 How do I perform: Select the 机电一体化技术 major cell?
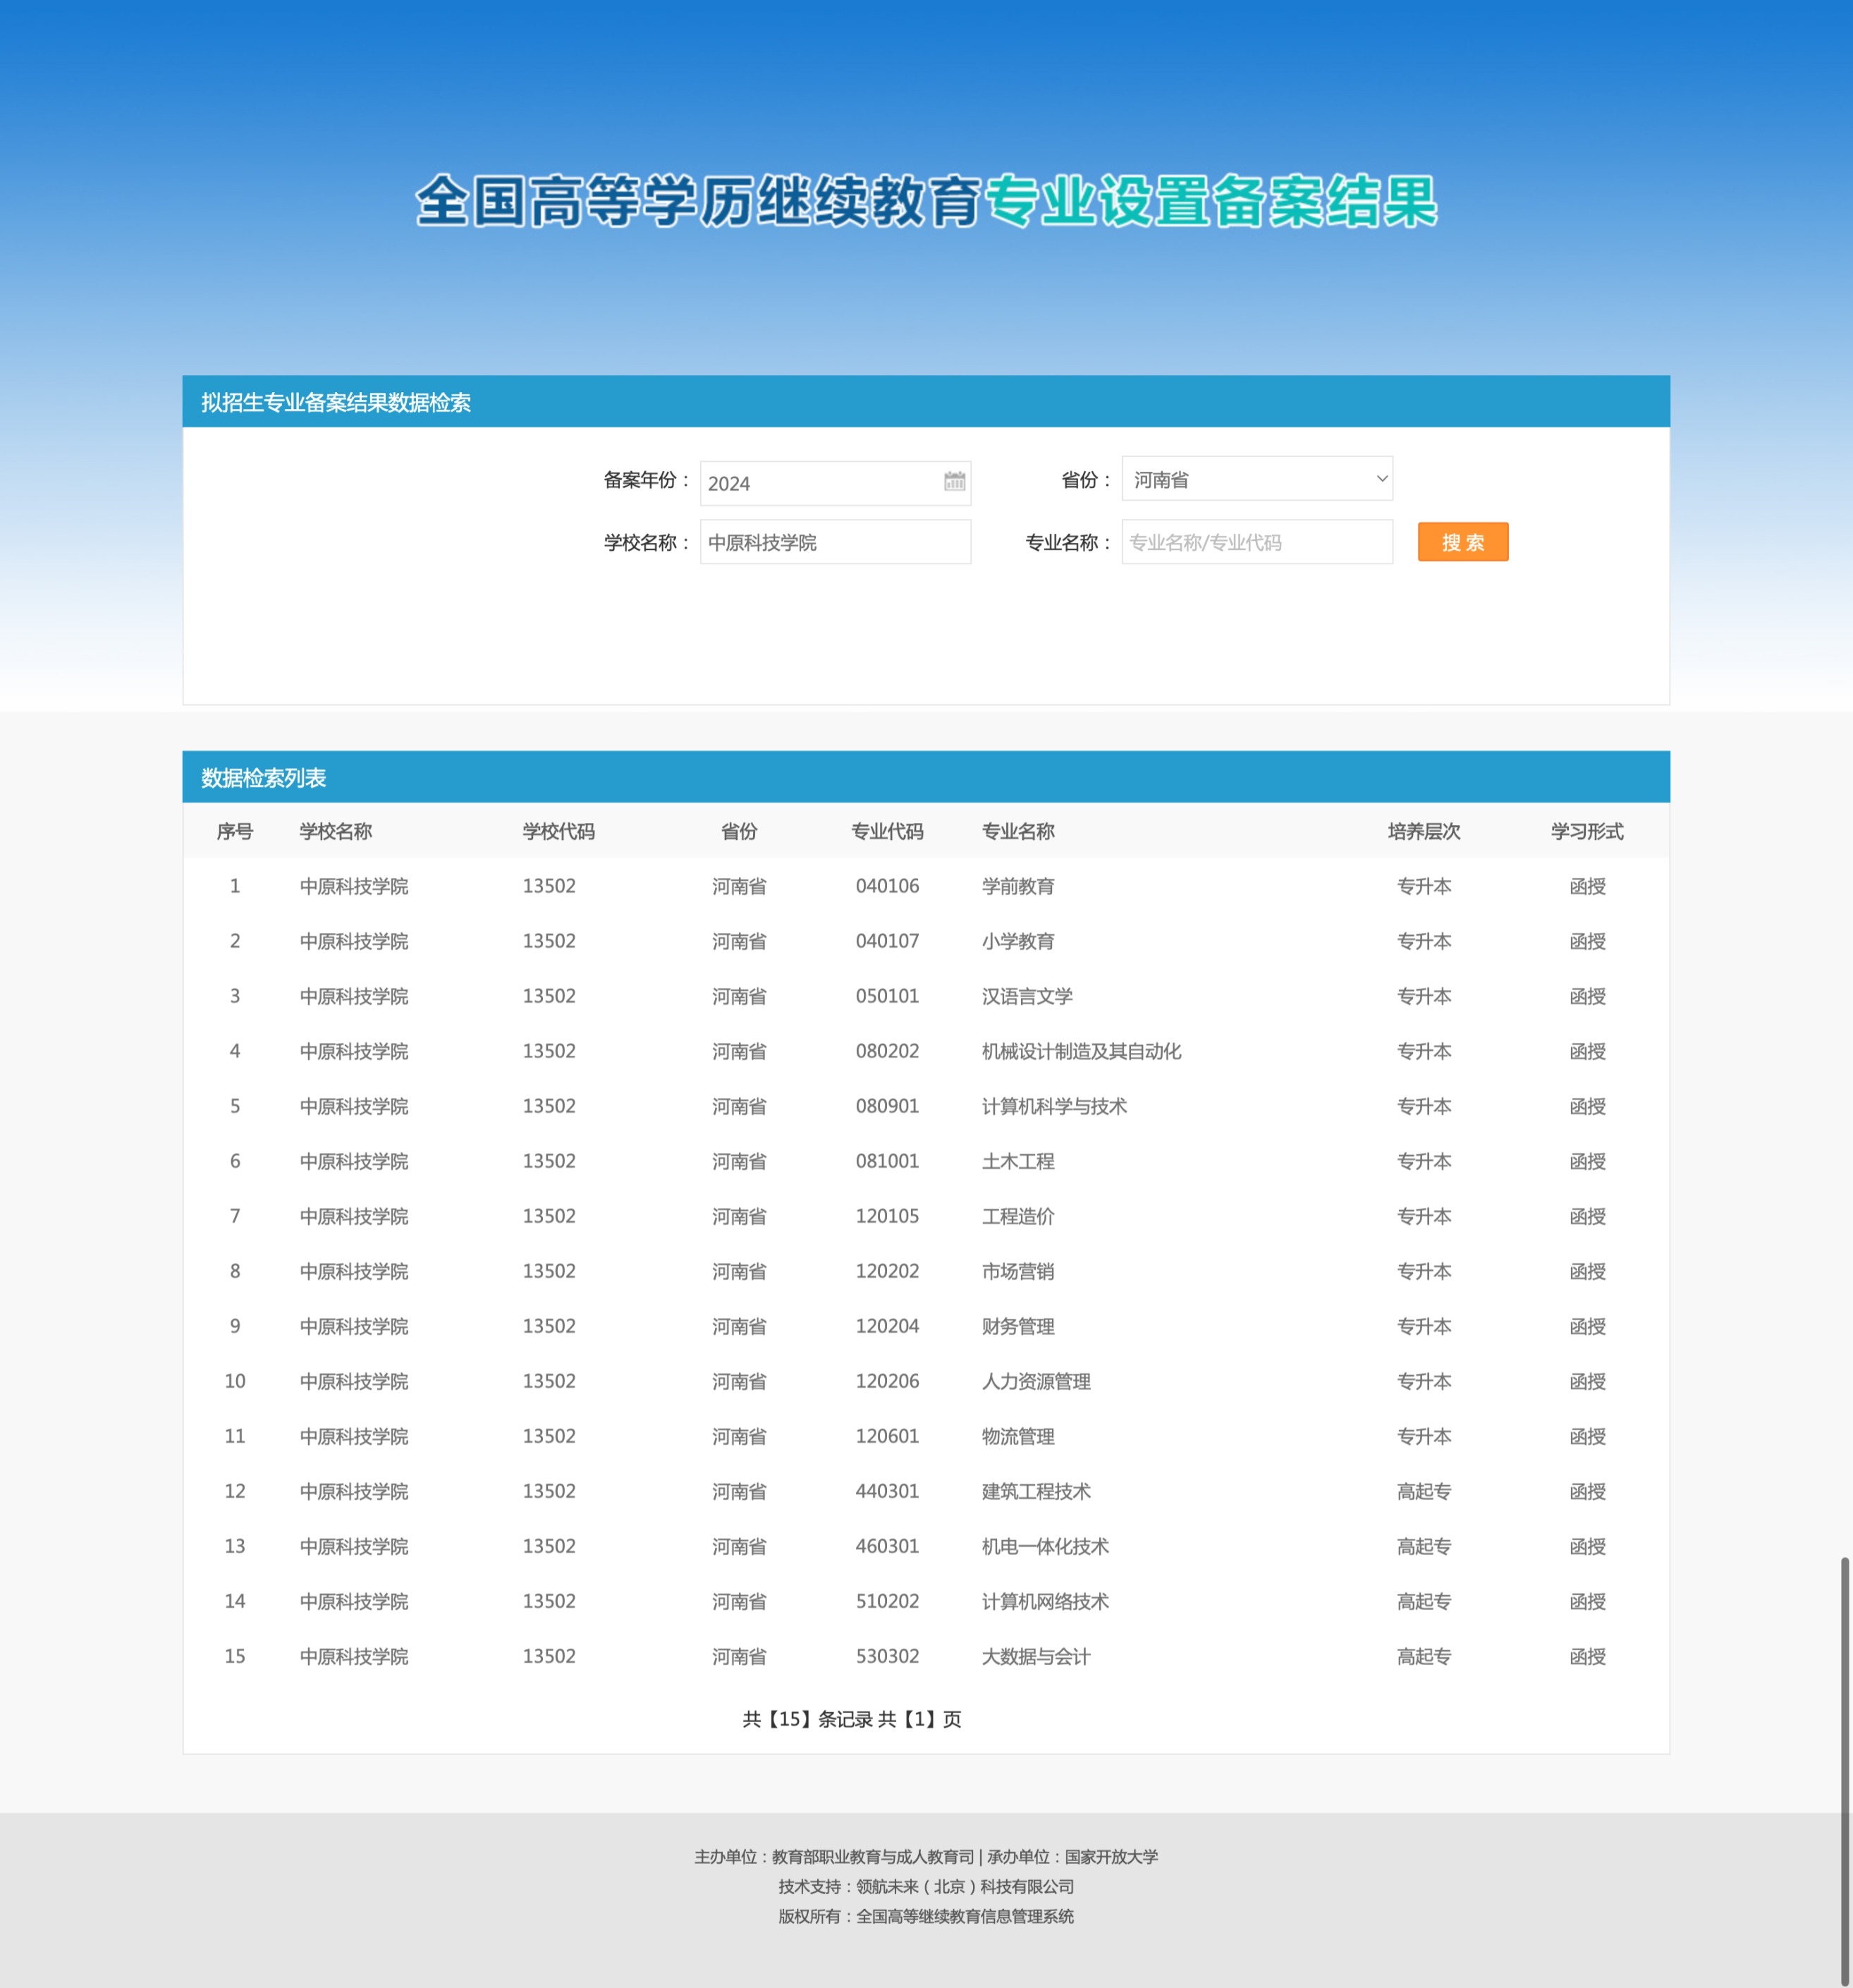point(1045,1547)
